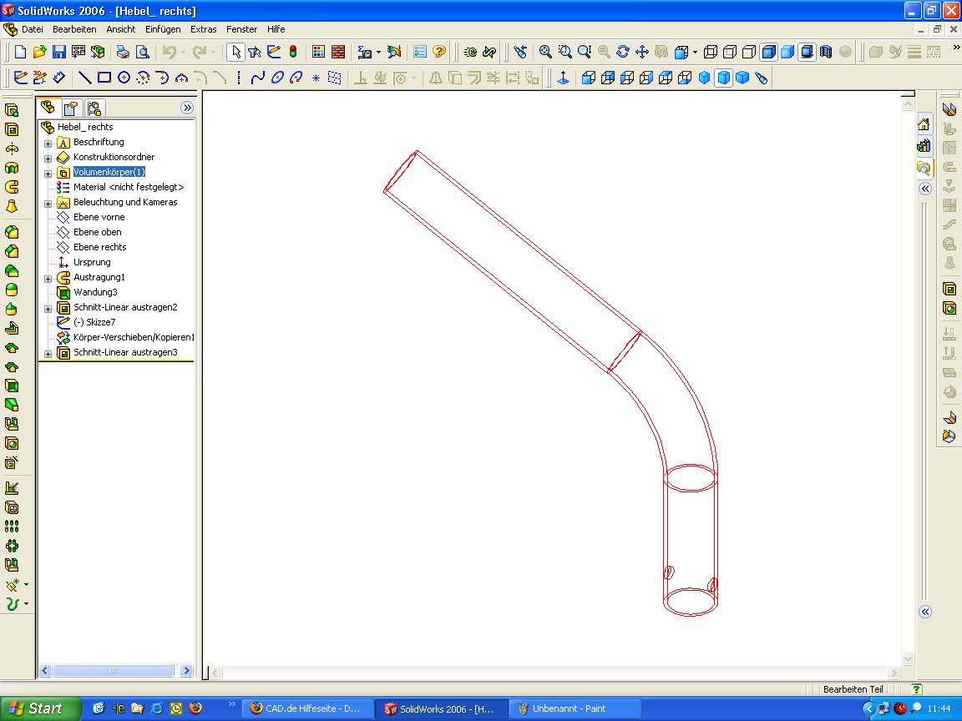Open the Edit Color palette icon
This screenshot has height=721, width=962.
(318, 52)
